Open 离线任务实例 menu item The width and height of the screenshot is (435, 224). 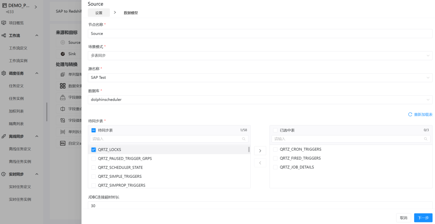(x=20, y=161)
